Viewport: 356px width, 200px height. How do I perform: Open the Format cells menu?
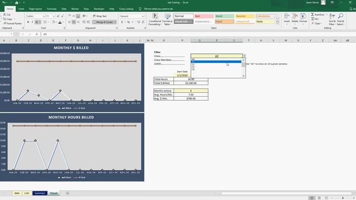303,19
